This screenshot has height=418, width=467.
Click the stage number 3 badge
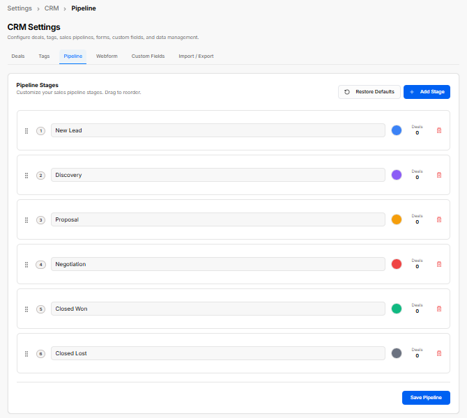[41, 220]
